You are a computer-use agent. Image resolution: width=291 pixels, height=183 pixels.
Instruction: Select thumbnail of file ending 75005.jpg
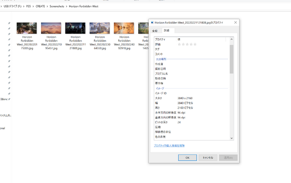point(27,28)
